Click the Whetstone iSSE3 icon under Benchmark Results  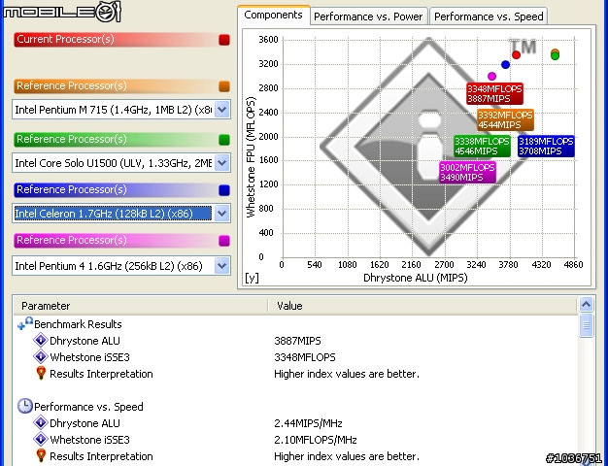click(x=41, y=356)
